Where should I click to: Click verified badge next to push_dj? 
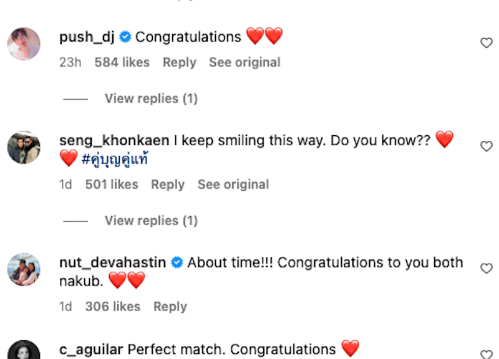pos(125,37)
